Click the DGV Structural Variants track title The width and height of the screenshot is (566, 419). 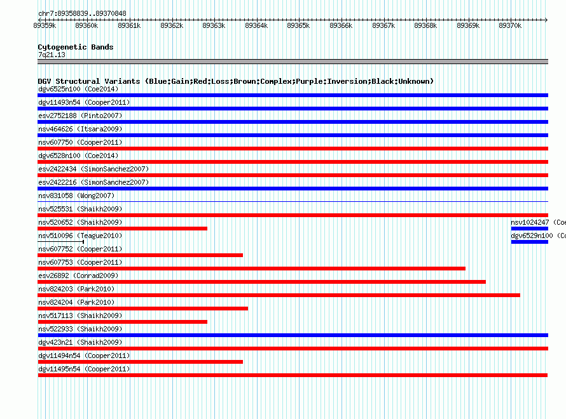(235, 81)
